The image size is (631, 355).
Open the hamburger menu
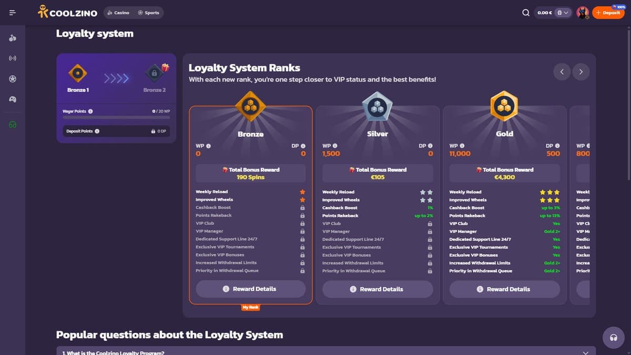coord(12,13)
